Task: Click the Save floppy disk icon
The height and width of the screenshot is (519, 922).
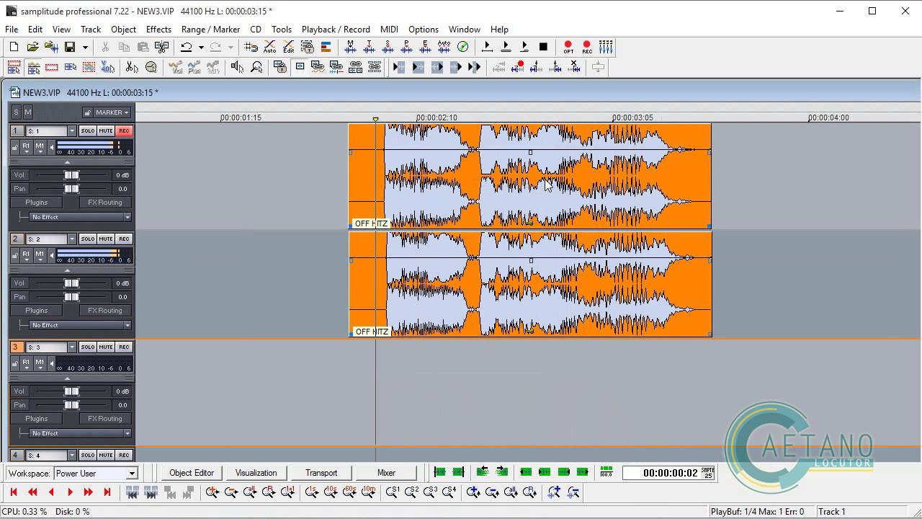Action: [x=70, y=47]
